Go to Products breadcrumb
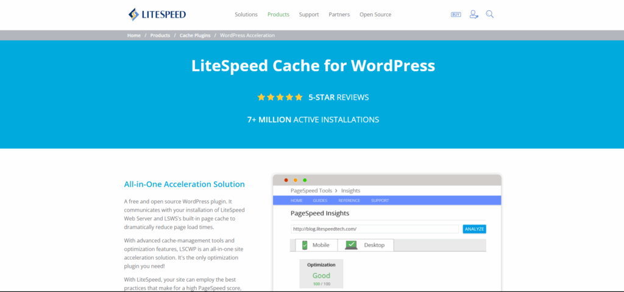The height and width of the screenshot is (292, 624). 160,35
